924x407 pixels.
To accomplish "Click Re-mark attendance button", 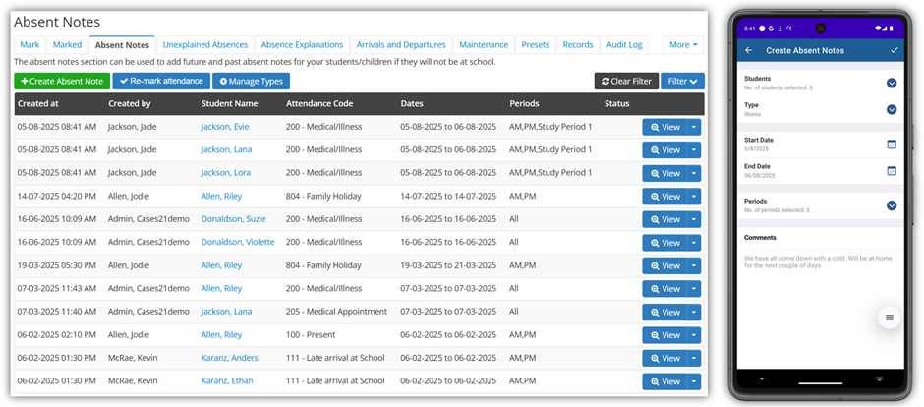I will pyautogui.click(x=160, y=82).
